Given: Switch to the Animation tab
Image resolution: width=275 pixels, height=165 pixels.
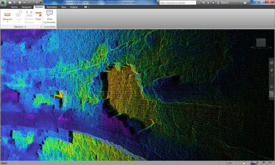Looking at the screenshot, I should [x=51, y=7].
